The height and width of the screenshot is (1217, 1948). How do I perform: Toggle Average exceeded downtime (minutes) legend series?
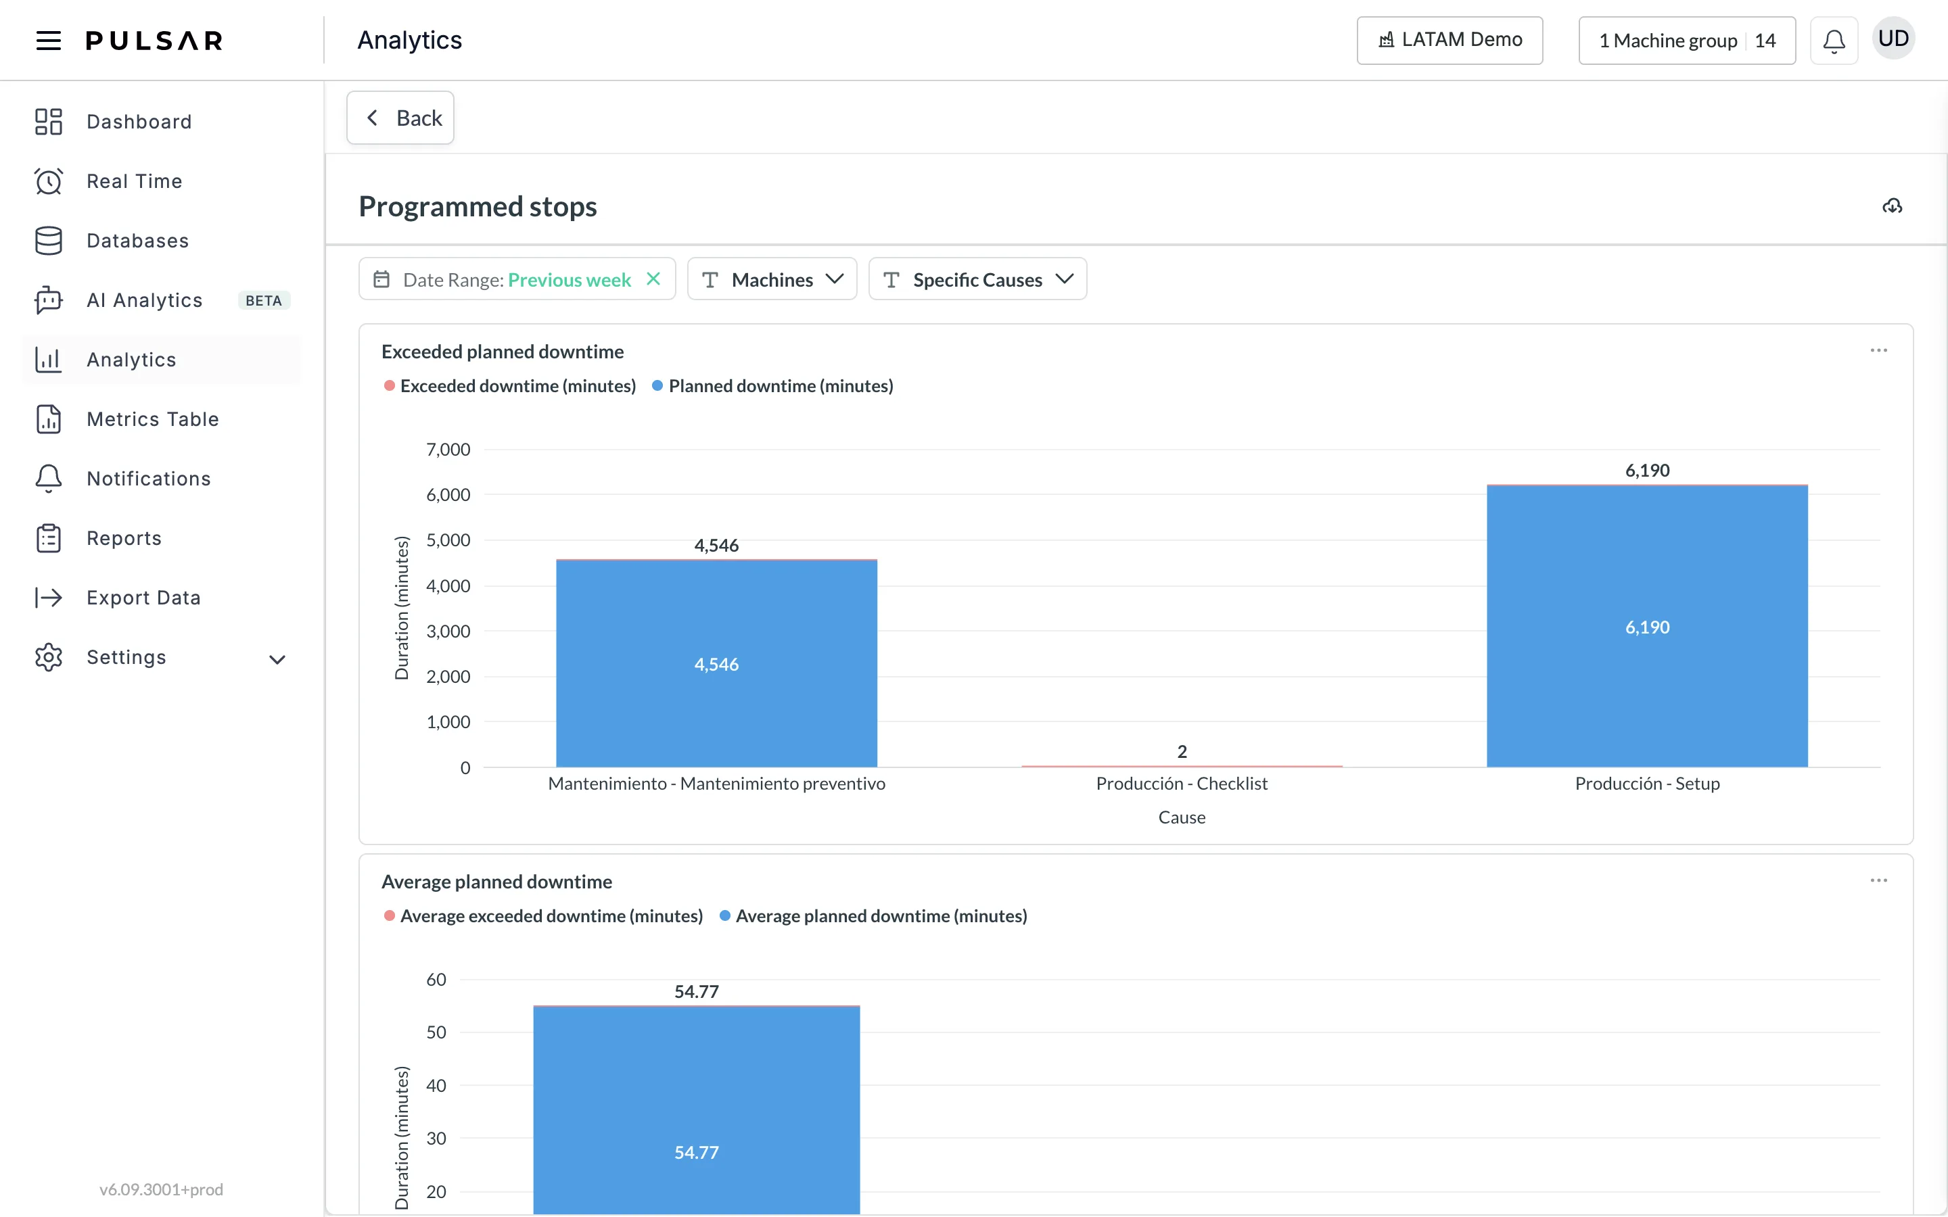(543, 916)
